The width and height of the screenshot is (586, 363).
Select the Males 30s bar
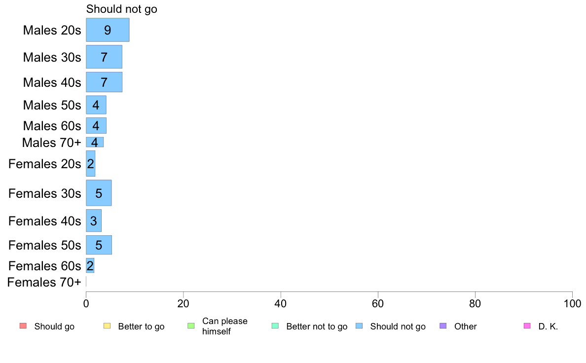104,57
